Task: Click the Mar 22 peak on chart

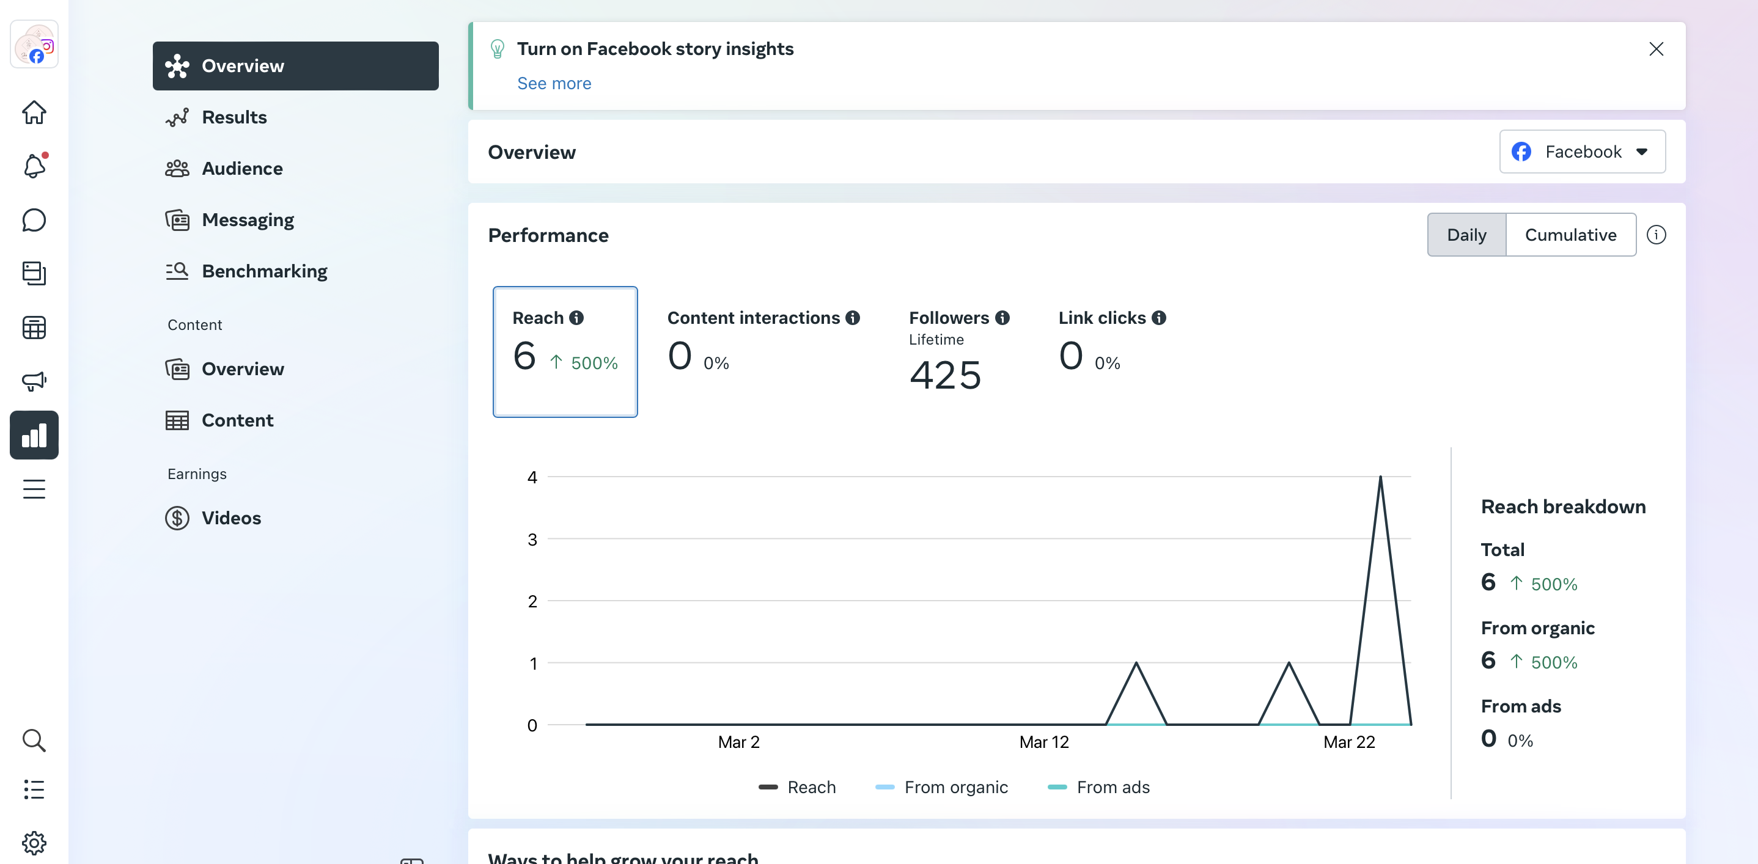Action: click(x=1380, y=477)
